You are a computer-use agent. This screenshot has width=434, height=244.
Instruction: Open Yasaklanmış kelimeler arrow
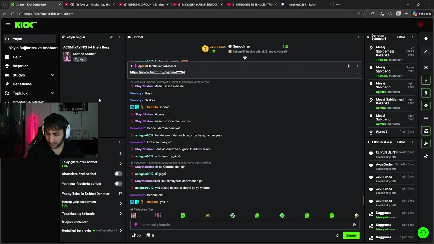tap(120, 213)
